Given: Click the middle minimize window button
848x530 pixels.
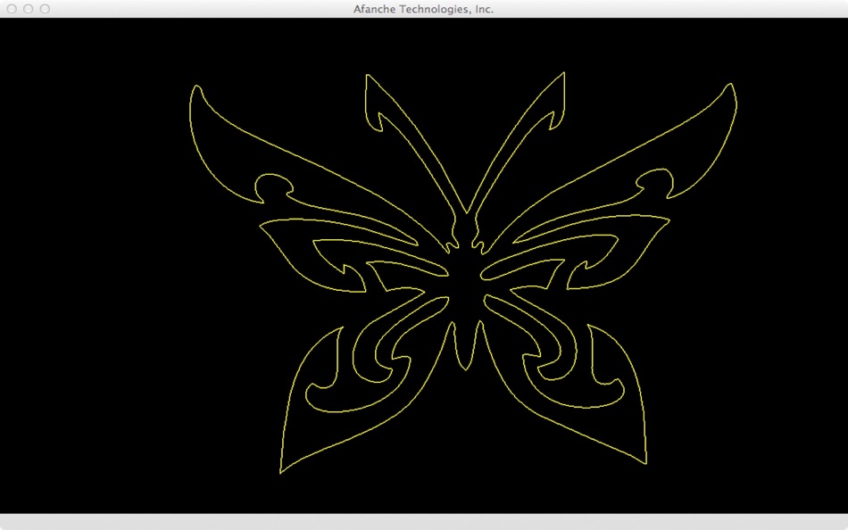Looking at the screenshot, I should [x=29, y=9].
